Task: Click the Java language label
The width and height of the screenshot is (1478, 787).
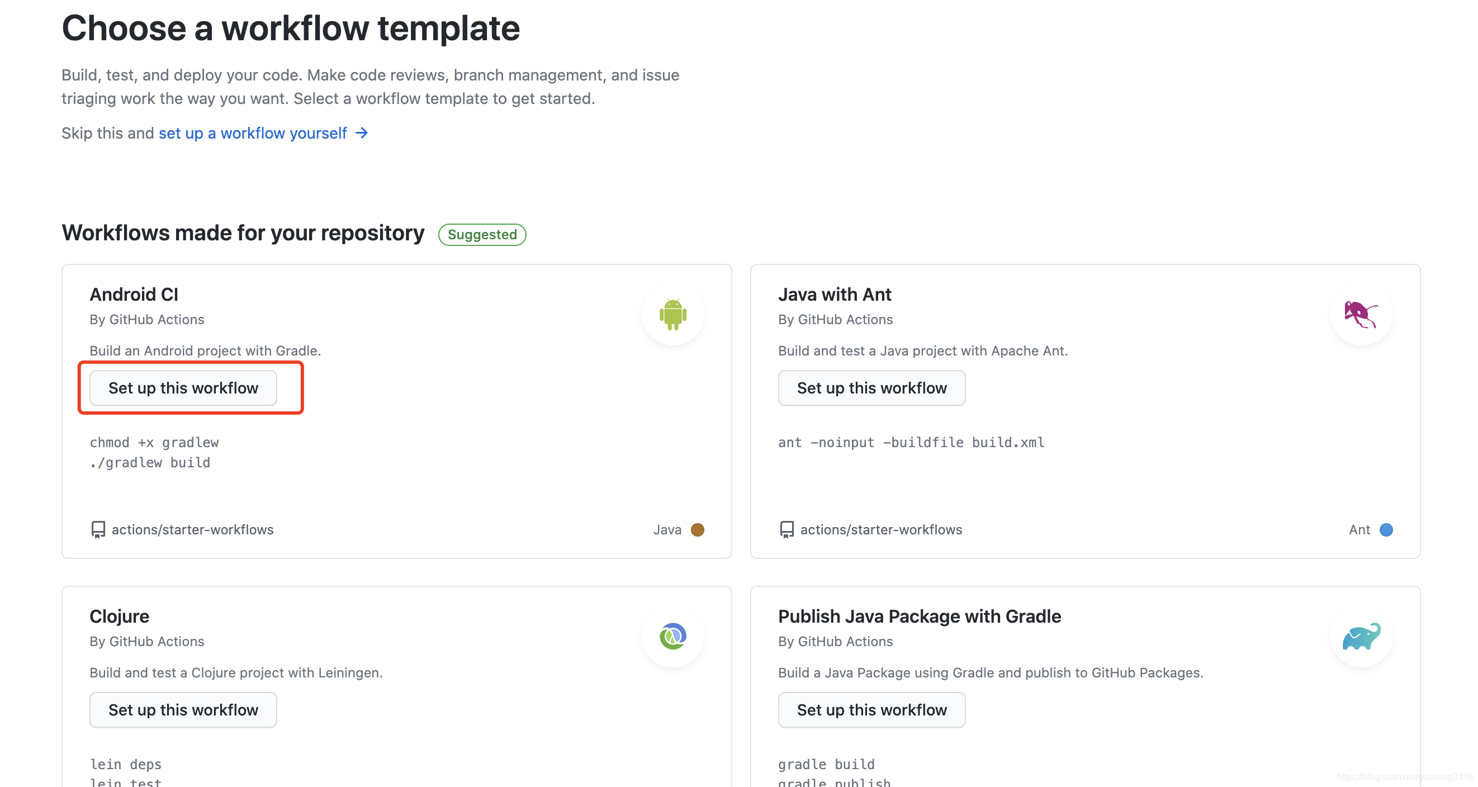Action: [x=667, y=529]
